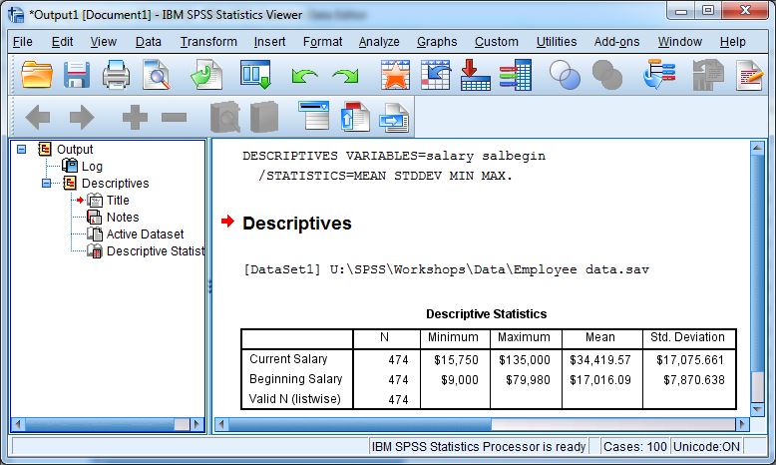Save the output using the floppy disk icon
776x465 pixels.
[x=78, y=75]
